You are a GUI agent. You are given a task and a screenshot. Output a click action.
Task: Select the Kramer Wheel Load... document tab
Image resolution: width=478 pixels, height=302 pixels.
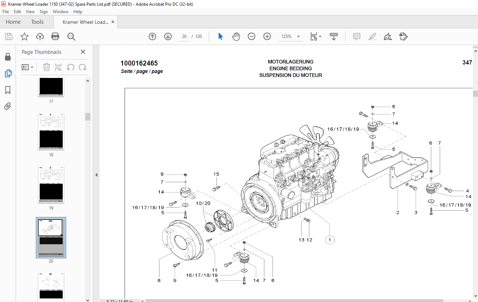pos(85,22)
